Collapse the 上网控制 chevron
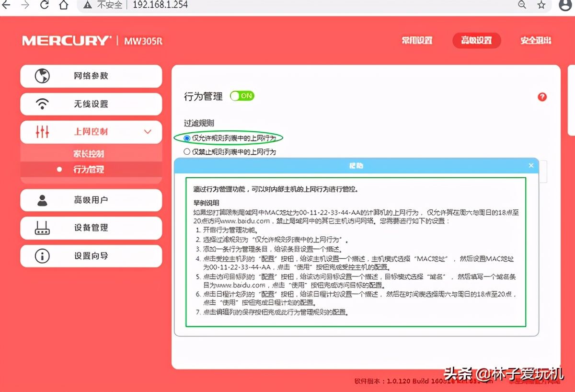This screenshot has height=392, width=575. (148, 131)
